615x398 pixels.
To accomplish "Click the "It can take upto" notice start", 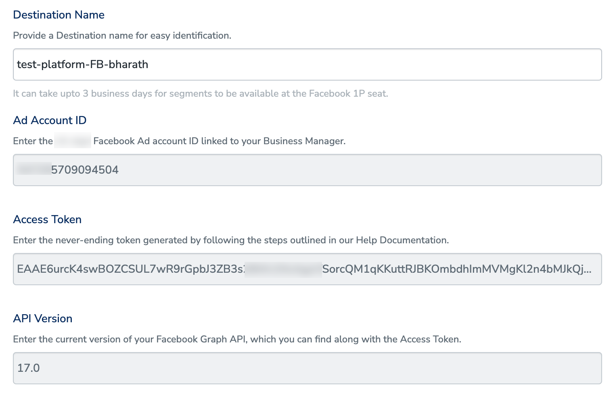I will [x=40, y=94].
